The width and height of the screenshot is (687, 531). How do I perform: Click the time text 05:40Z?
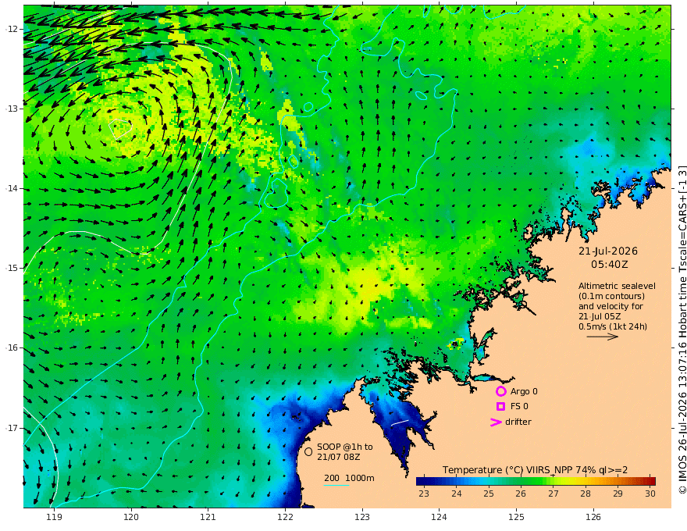click(x=610, y=265)
